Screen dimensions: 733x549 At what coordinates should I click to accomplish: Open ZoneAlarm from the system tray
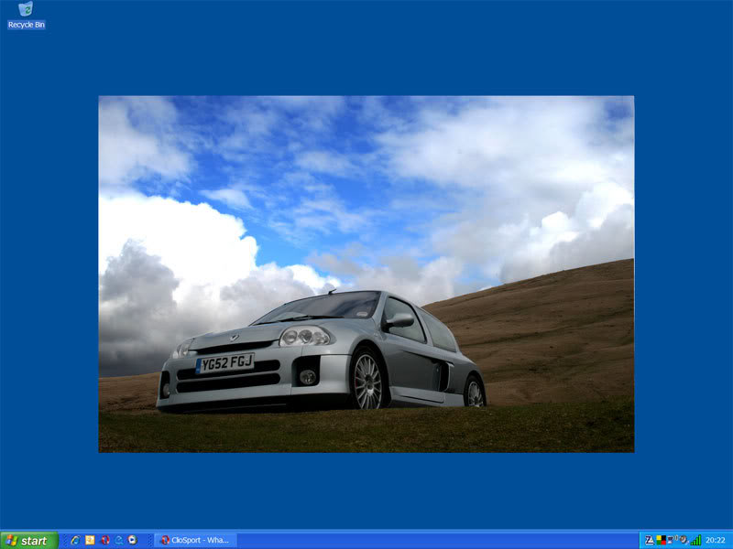click(650, 540)
